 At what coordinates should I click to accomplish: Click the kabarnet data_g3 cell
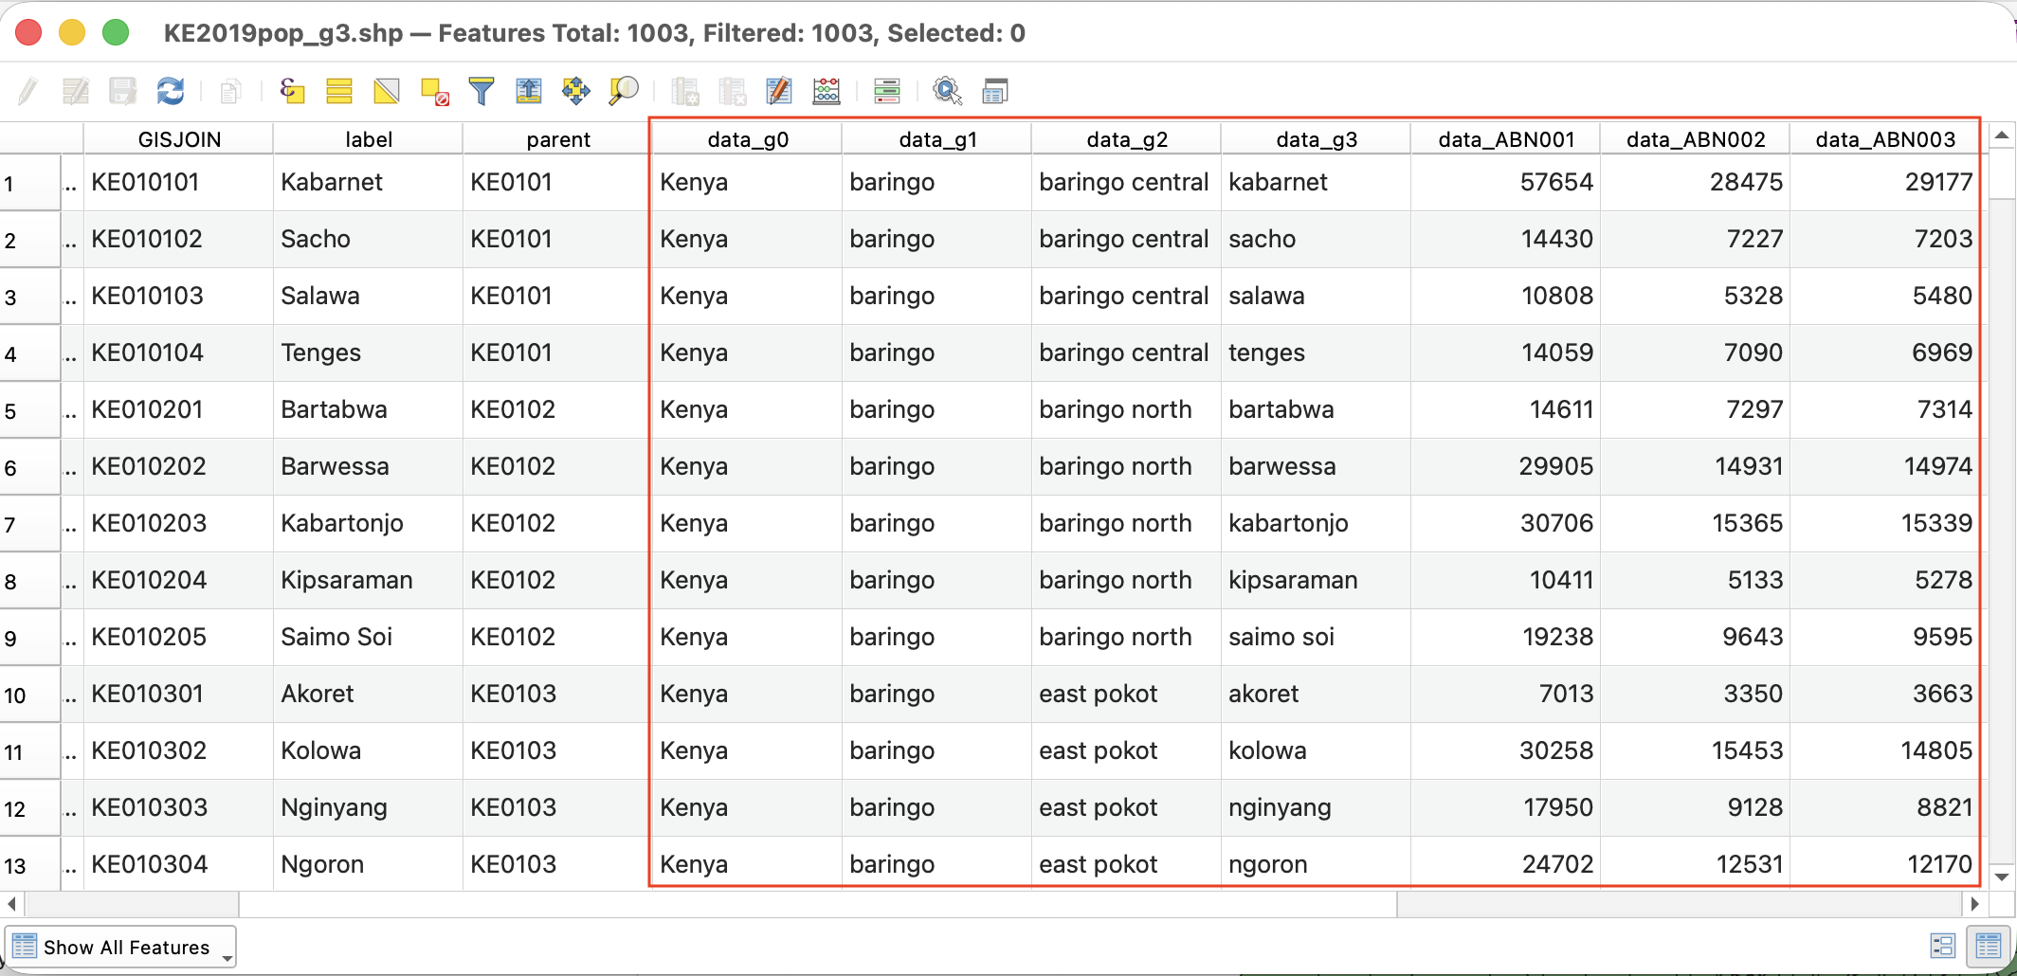point(1317,182)
